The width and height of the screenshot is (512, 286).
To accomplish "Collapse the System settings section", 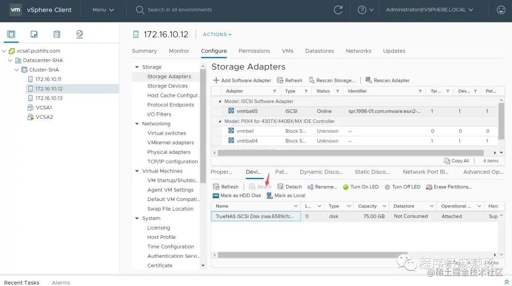I will click(137, 218).
